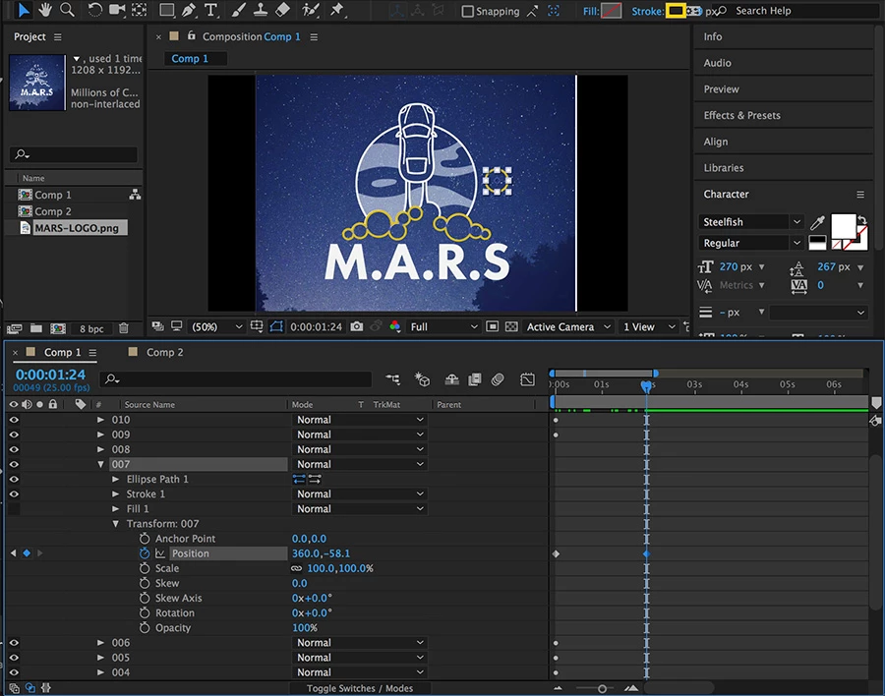Toggle the Position stopwatch keyframing
The height and width of the screenshot is (696, 885).
(x=145, y=553)
